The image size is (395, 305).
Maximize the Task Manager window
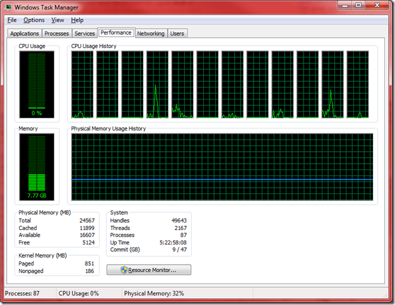click(x=358, y=5)
